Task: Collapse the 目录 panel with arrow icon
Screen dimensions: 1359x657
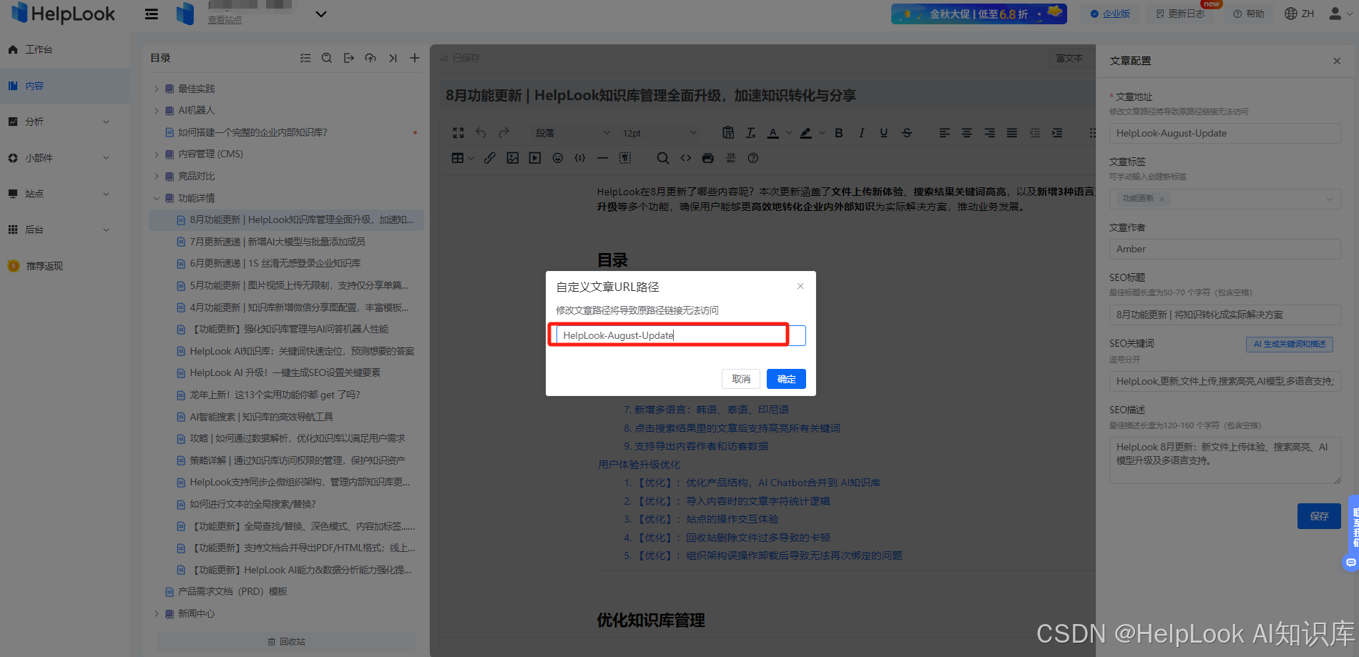Action: 393,58
